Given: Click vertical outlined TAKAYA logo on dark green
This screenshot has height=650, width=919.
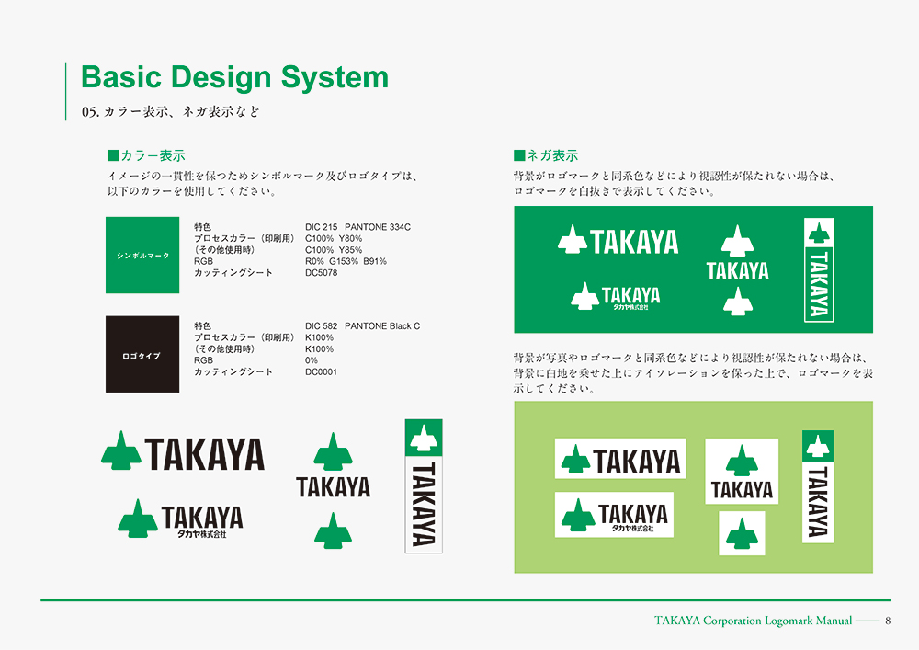Looking at the screenshot, I should (x=819, y=269).
